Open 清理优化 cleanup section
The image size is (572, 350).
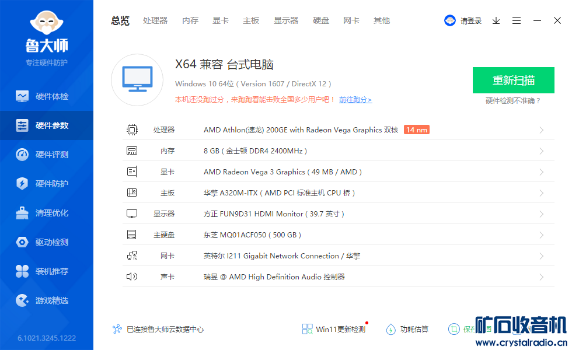47,213
